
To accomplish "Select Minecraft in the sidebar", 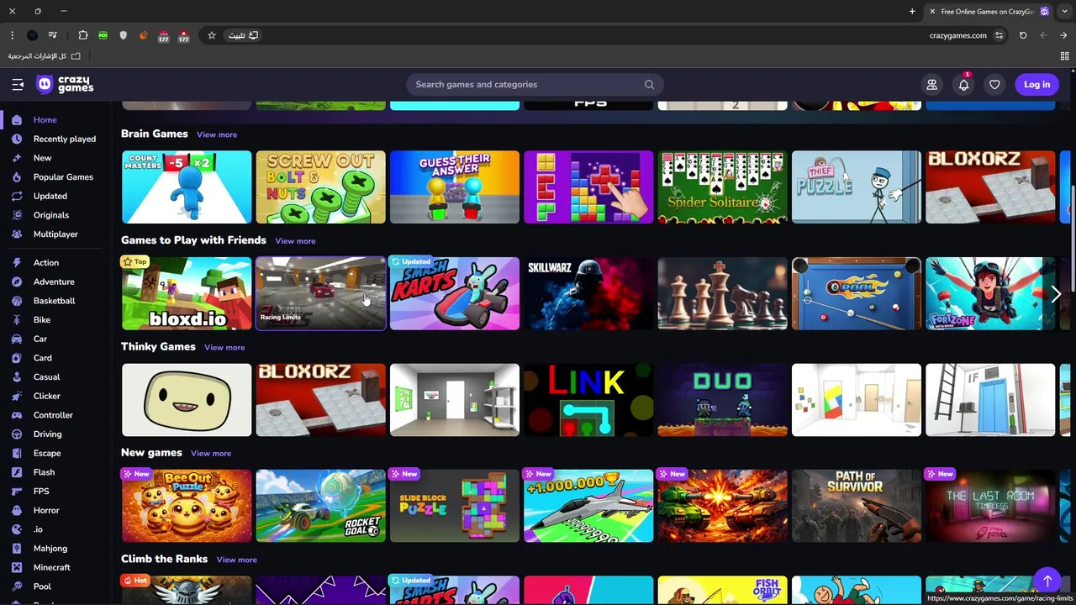I will (52, 567).
